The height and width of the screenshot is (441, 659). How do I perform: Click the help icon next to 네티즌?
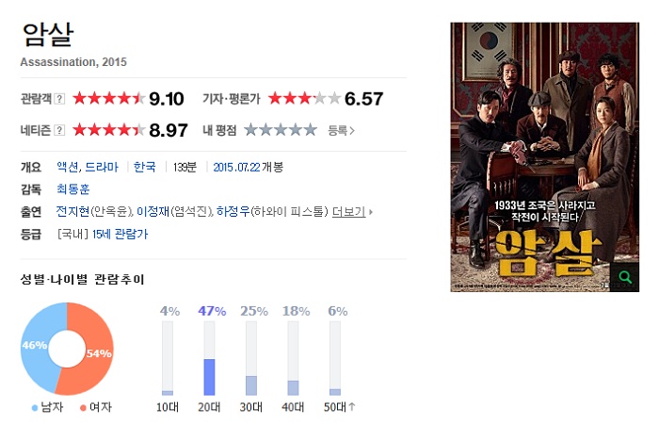click(59, 130)
